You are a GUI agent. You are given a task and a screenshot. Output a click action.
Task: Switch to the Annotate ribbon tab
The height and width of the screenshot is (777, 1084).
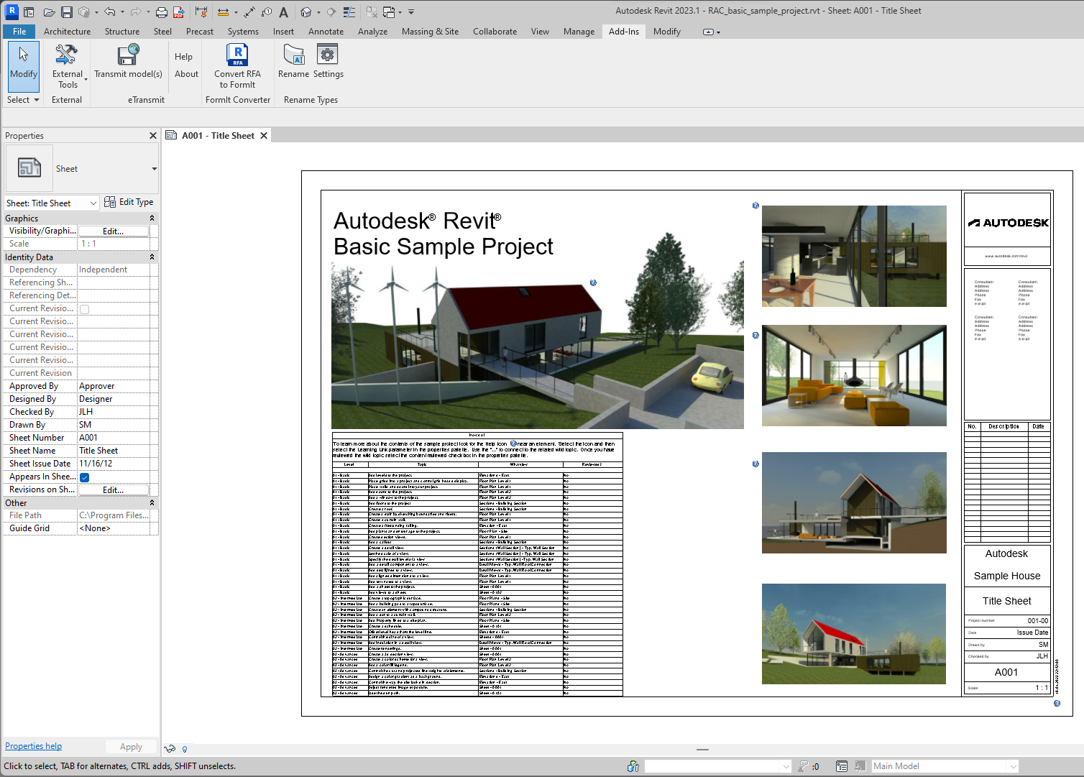pos(326,32)
